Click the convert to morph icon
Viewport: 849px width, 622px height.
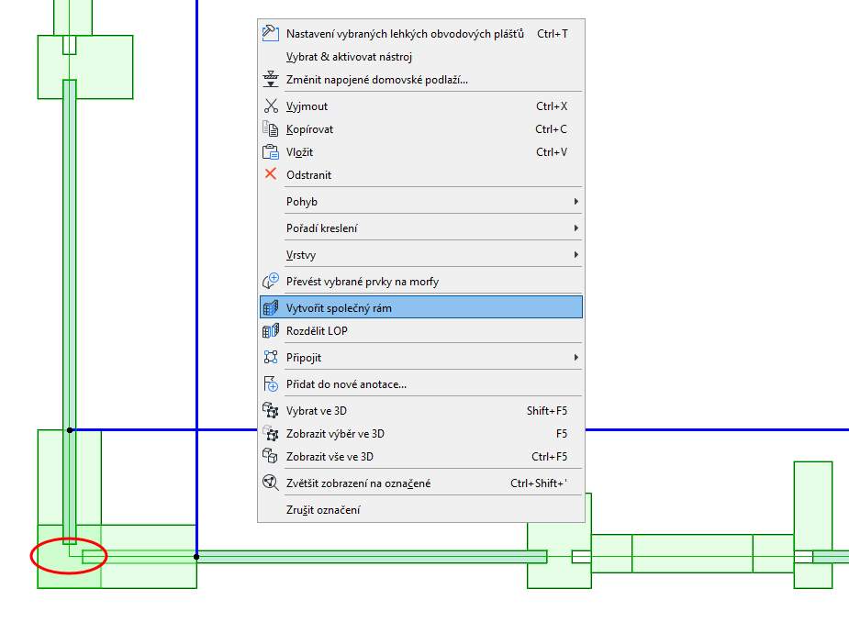(270, 281)
